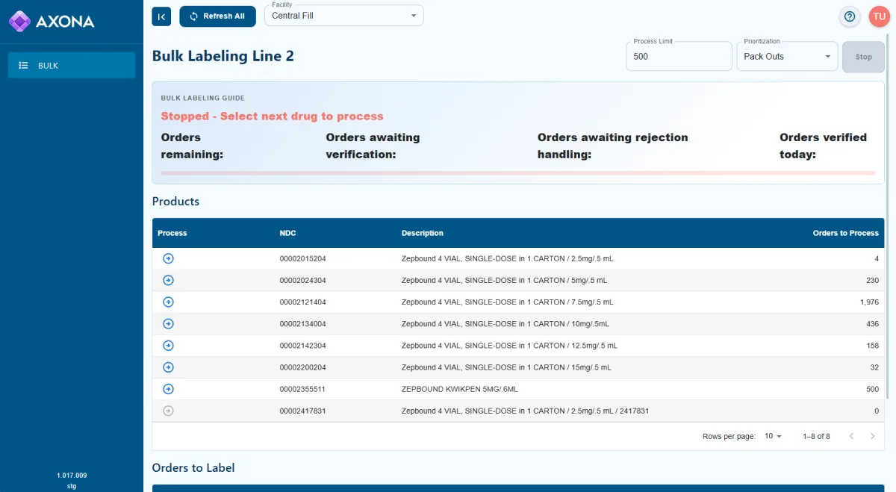This screenshot has height=492, width=896.
Task: Click Zepbound 12.5mg/.5 mL description
Action: point(509,346)
